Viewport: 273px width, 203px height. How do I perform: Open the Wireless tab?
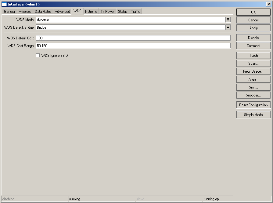[x=25, y=12]
